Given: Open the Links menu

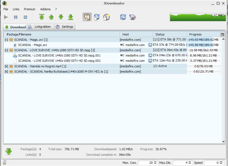Looking at the screenshot, I should [16, 9].
